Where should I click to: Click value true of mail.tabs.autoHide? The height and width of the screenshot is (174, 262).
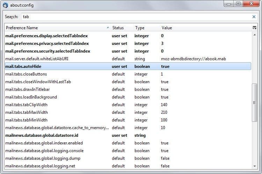(165, 66)
